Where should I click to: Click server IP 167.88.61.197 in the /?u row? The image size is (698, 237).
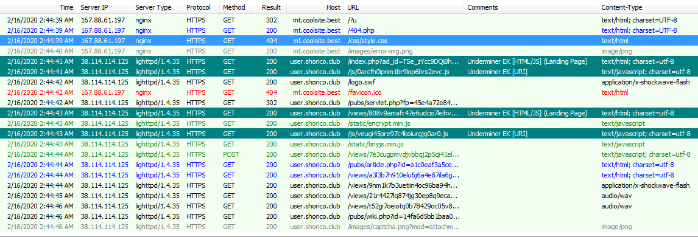coord(103,20)
